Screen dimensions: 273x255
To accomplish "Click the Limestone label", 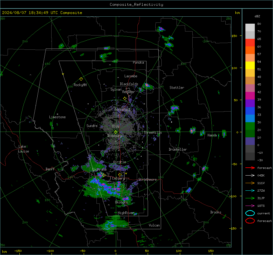I will point(57,117).
